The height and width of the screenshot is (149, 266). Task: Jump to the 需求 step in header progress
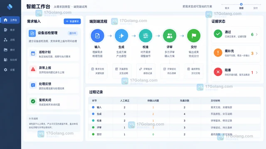(x=227, y=8)
